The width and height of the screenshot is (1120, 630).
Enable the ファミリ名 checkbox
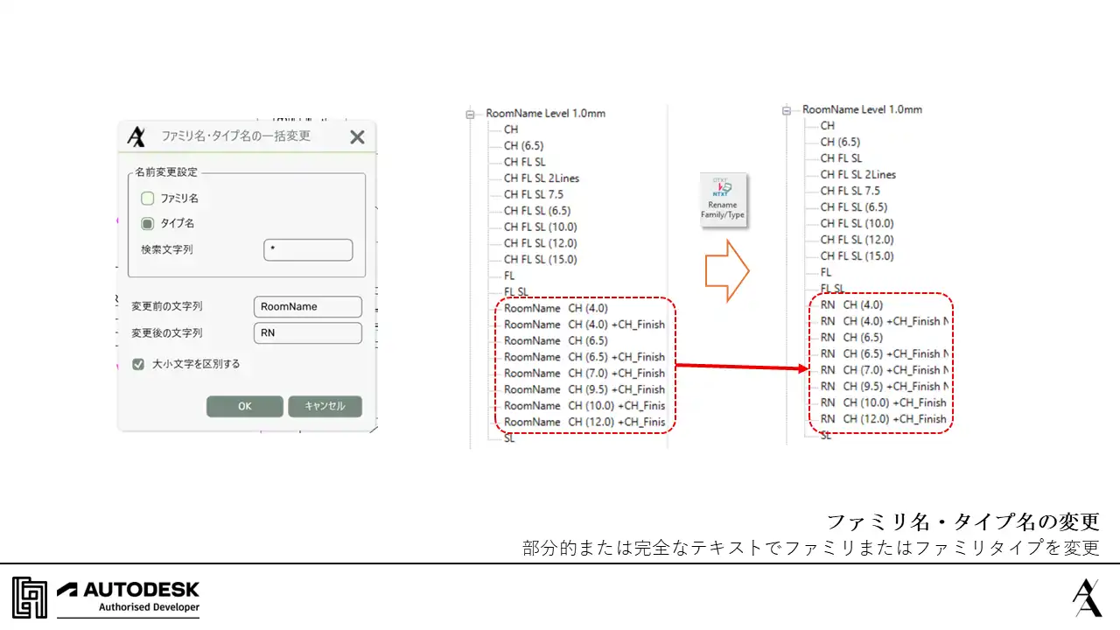point(148,198)
